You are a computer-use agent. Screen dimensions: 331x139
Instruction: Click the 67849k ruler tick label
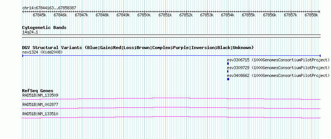point(123,15)
